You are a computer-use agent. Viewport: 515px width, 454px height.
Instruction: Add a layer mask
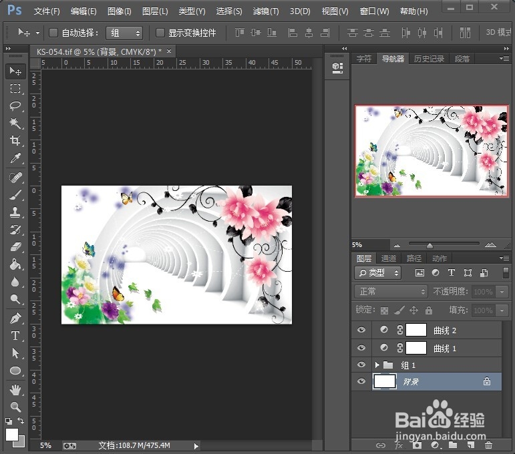(x=417, y=445)
